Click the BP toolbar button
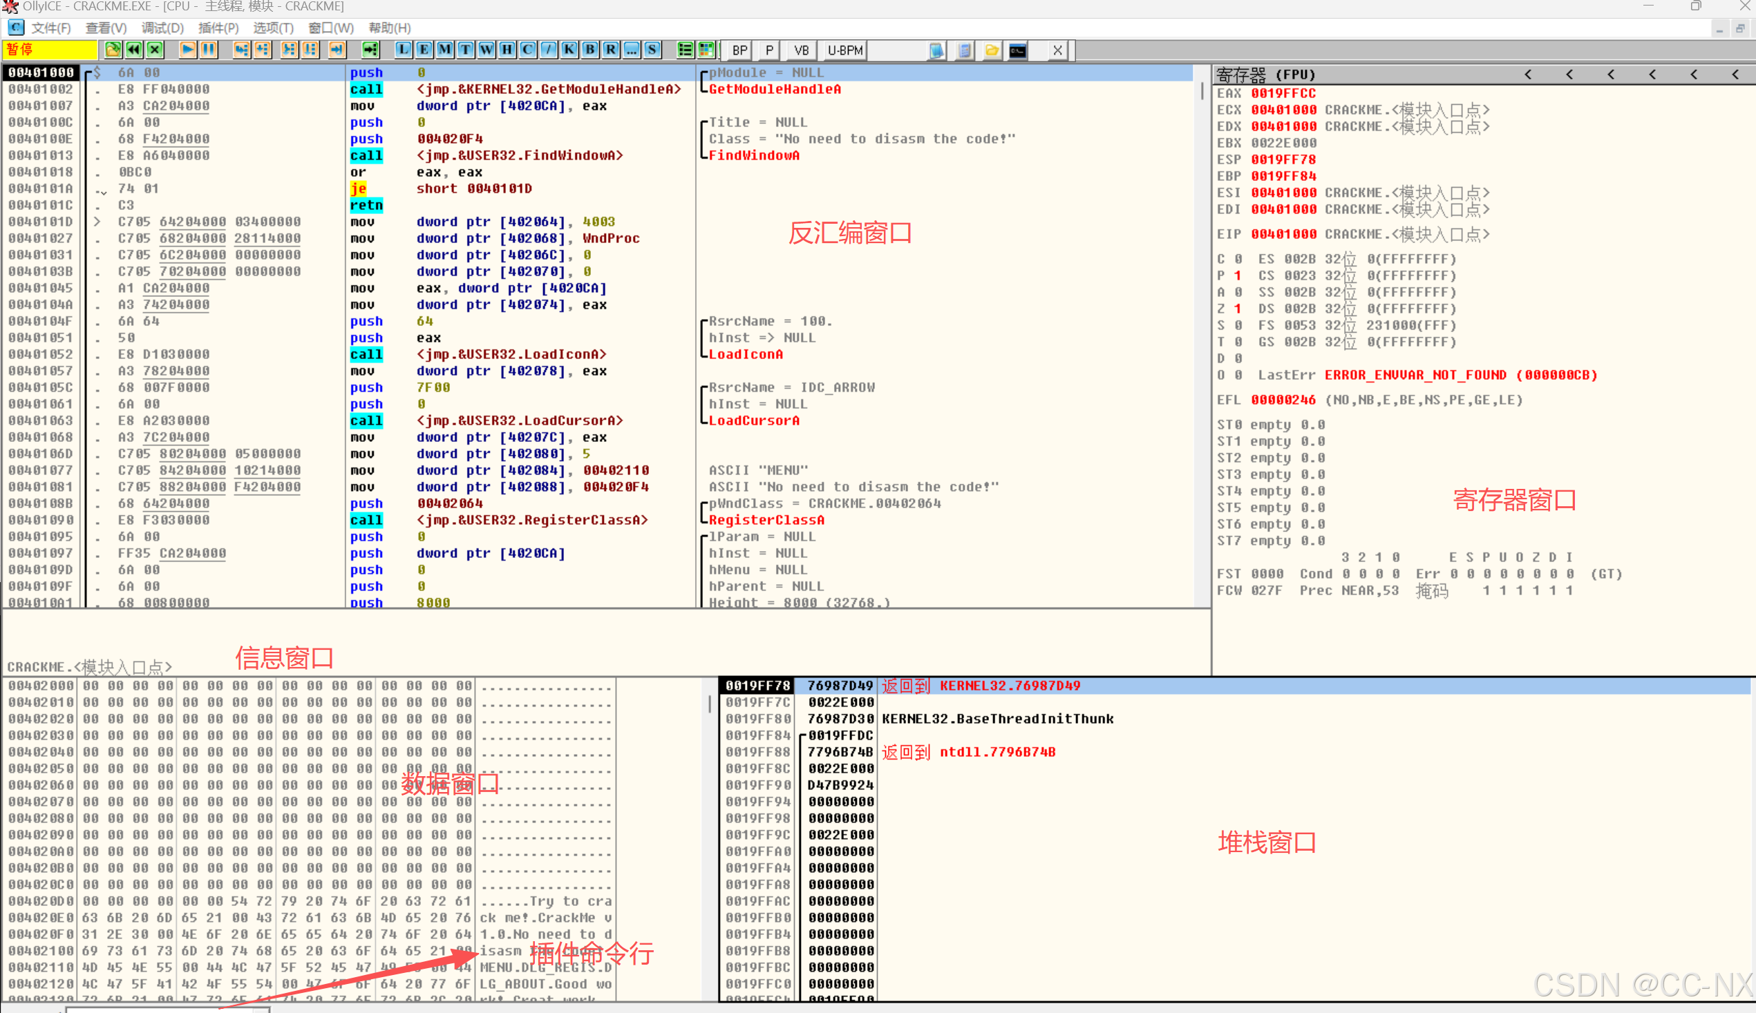1756x1013 pixels. (x=739, y=50)
